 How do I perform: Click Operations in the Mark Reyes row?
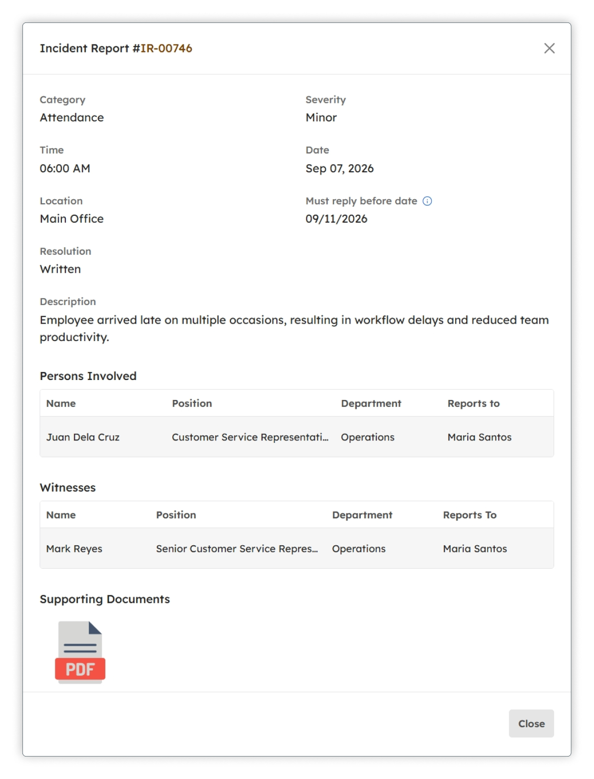[x=358, y=548]
